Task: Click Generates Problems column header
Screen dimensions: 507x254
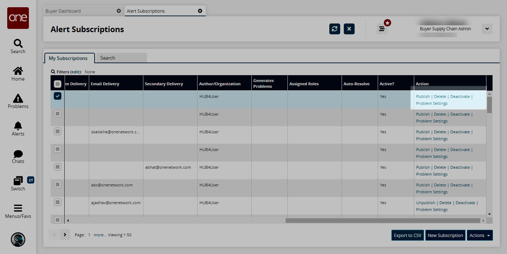Action: tap(269, 83)
